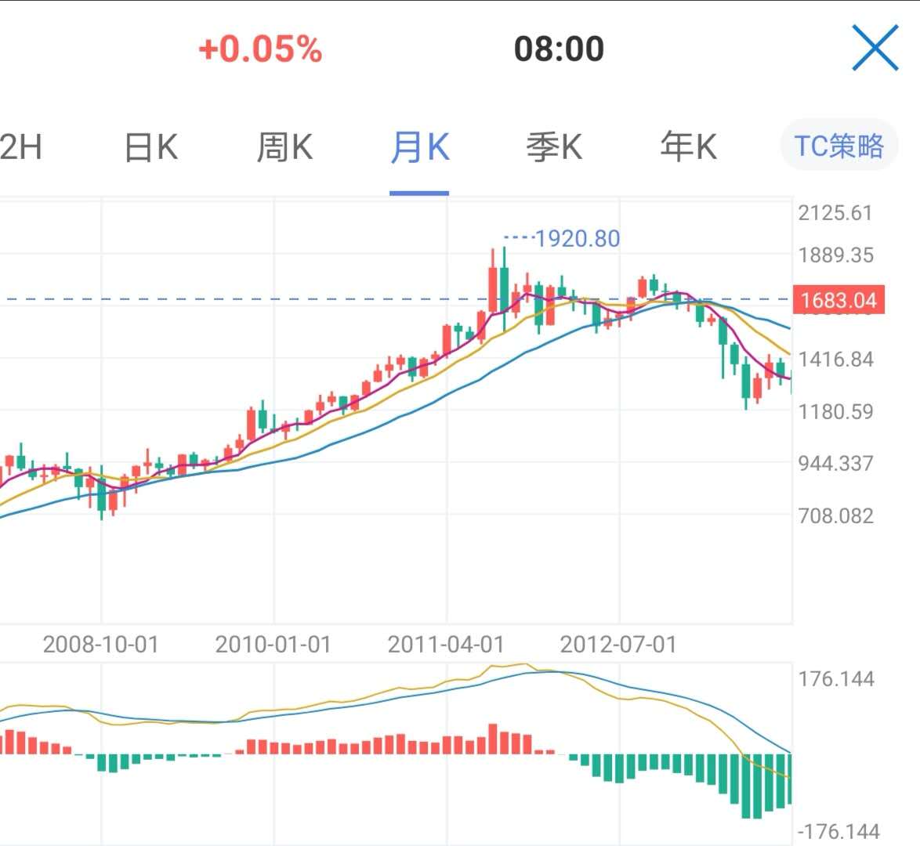Switch to 季K quarterly chart

point(554,147)
